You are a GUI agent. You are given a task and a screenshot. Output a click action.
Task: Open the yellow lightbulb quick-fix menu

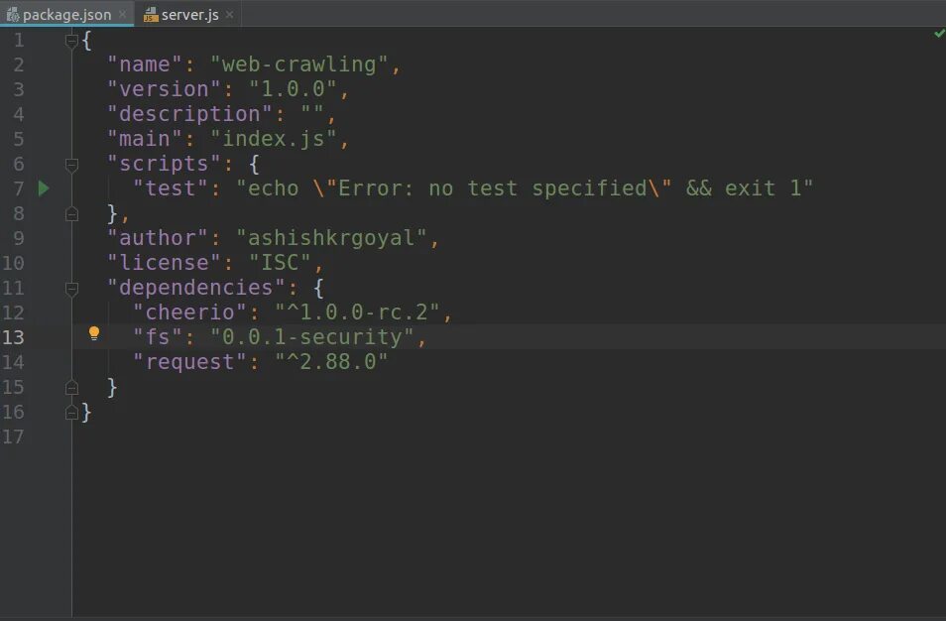coord(94,333)
